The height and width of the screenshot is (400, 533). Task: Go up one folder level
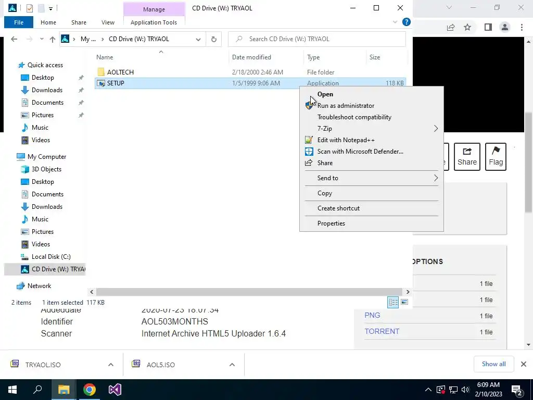click(53, 39)
